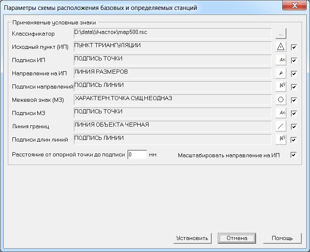Click the line symbol icon for Линия границ
This screenshot has height=252, width=310.
281,127
